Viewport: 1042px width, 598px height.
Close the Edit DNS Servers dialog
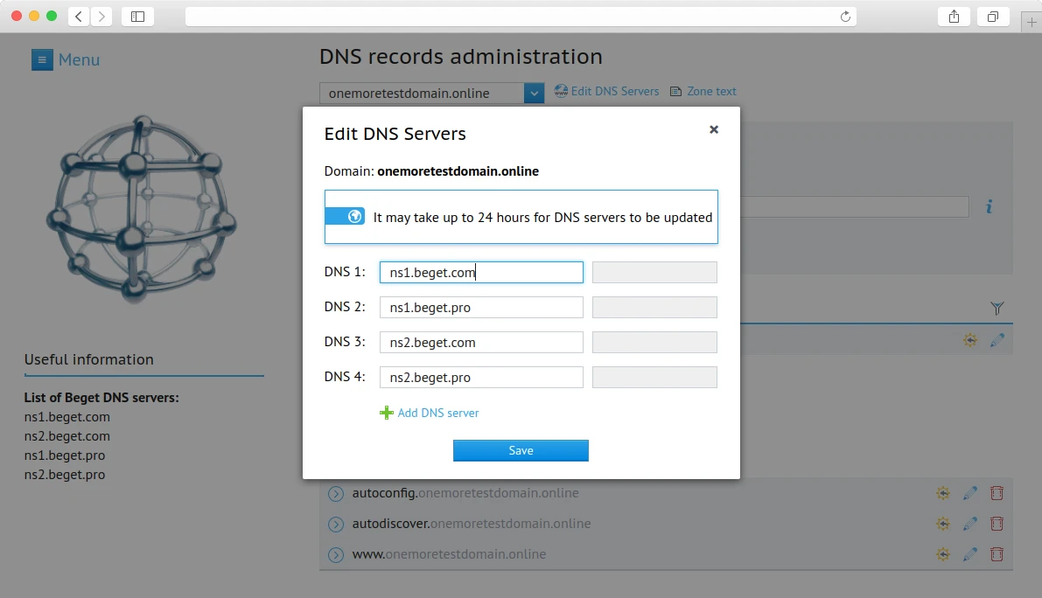[x=714, y=129]
